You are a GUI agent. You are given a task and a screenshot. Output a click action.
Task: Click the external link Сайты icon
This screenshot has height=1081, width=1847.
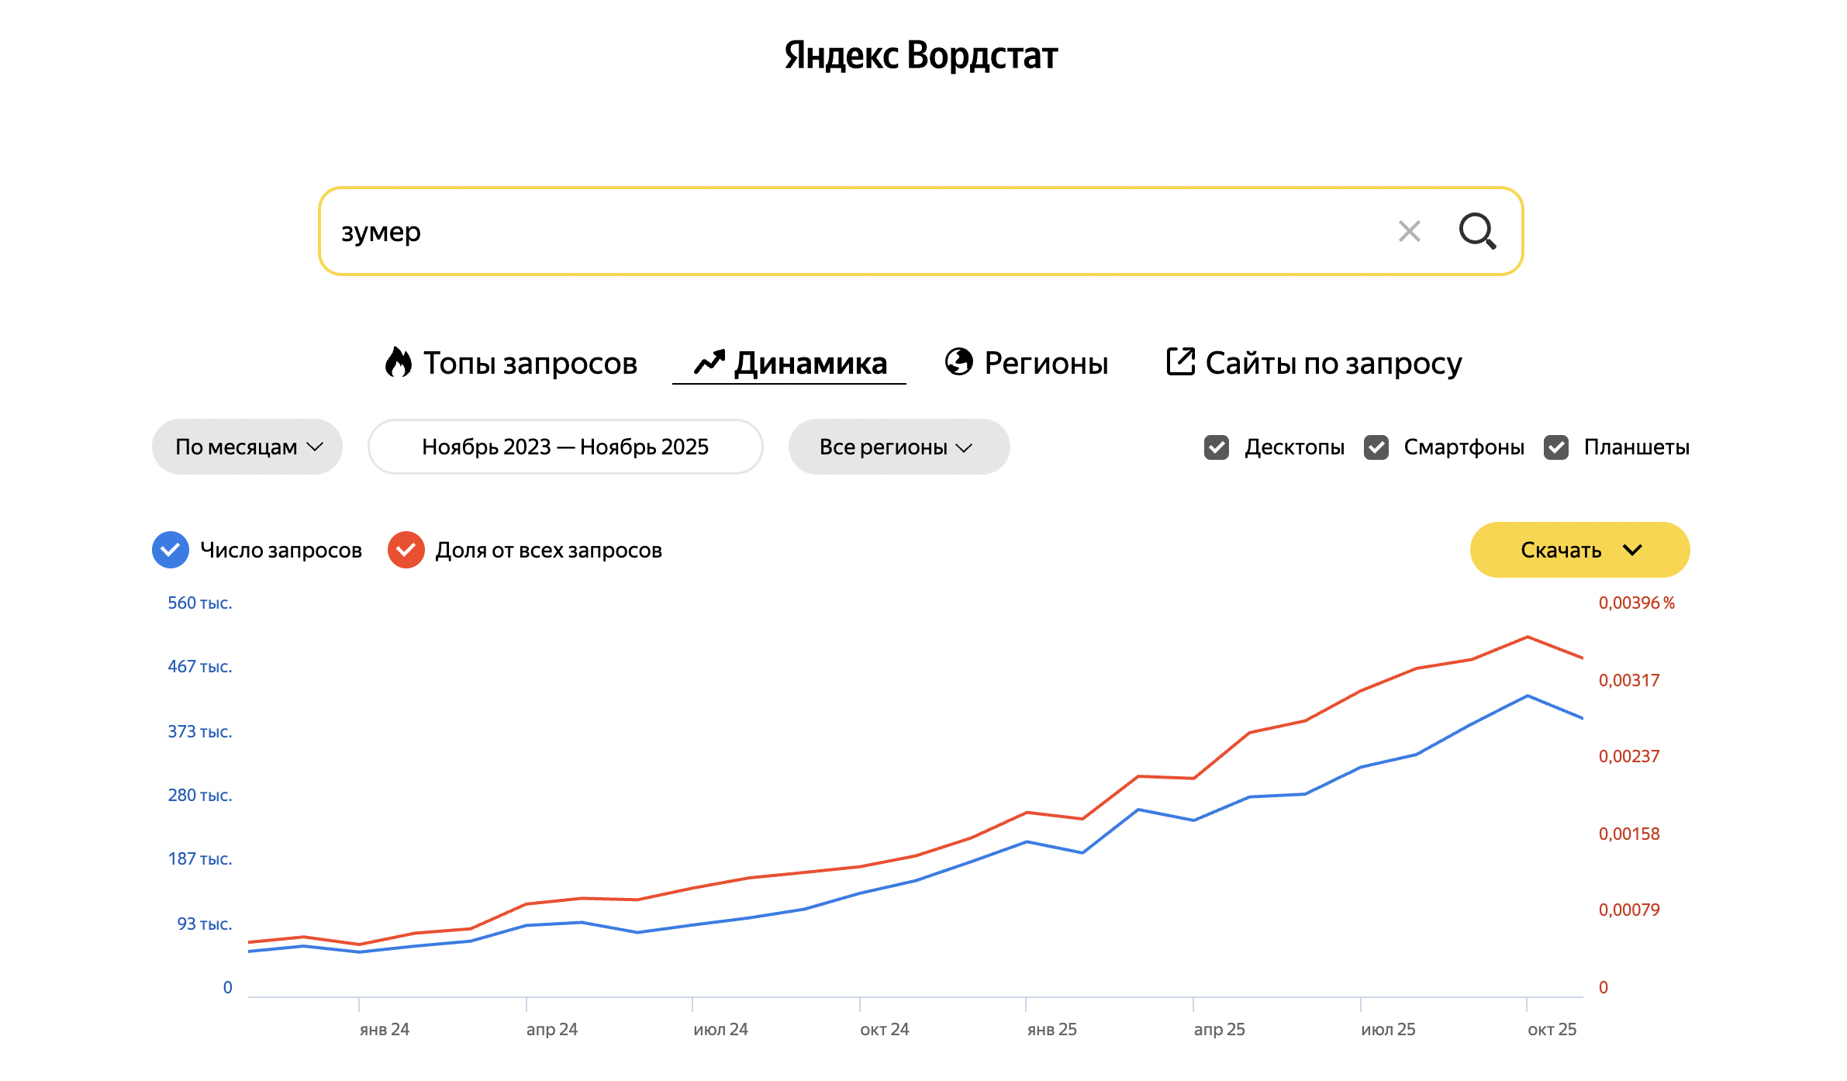[1180, 361]
